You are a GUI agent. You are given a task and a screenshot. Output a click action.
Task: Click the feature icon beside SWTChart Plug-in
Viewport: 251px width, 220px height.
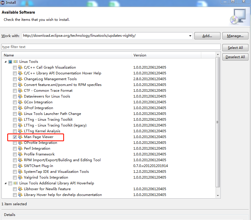point(20,166)
